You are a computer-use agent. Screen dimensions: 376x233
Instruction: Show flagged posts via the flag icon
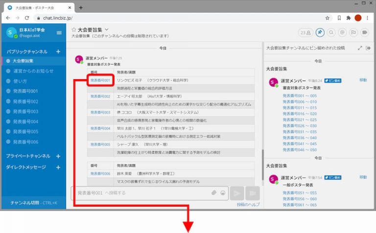(352, 32)
